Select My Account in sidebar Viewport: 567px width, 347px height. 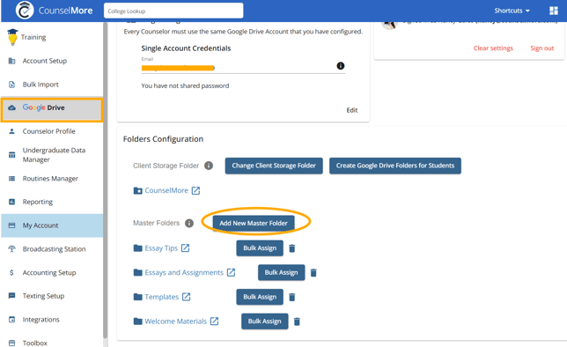52,225
